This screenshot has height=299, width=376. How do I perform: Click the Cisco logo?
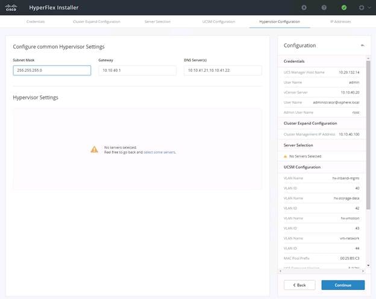(11, 7)
